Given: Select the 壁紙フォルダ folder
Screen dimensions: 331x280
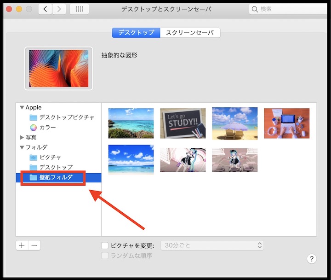Looking at the screenshot, I should coord(59,177).
